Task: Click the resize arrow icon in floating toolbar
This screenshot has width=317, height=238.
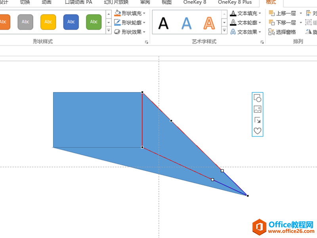Action: coord(257,120)
